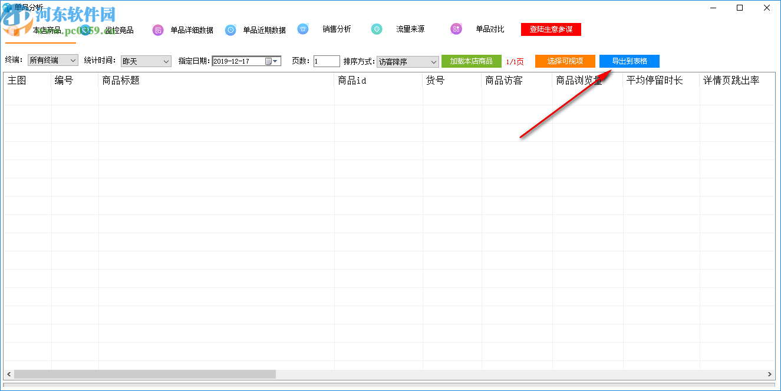Click the 选择可视项 orange button
This screenshot has width=781, height=391.
[565, 61]
